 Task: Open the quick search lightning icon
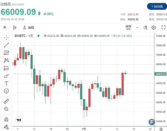click(145, 27)
